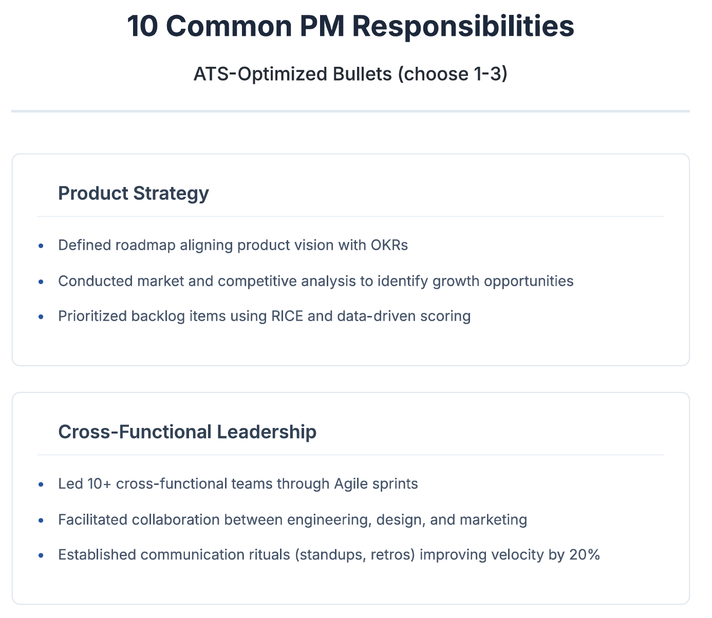Select the "ATS-Optimized Bullets (choose 1-3)" subtitle
Viewport: 712px width, 618px height.
click(x=350, y=74)
